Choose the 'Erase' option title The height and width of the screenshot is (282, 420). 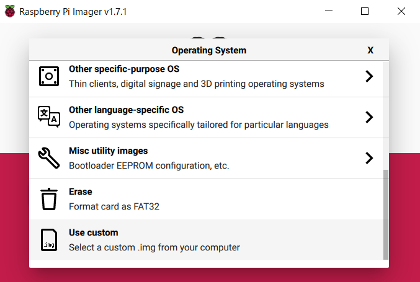81,192
